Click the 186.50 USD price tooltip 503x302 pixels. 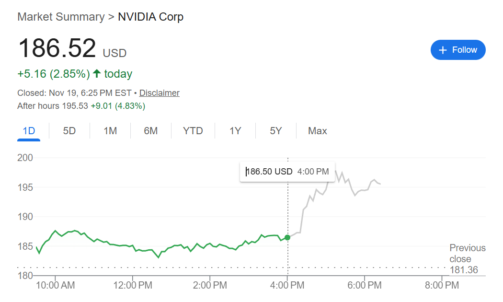click(287, 171)
